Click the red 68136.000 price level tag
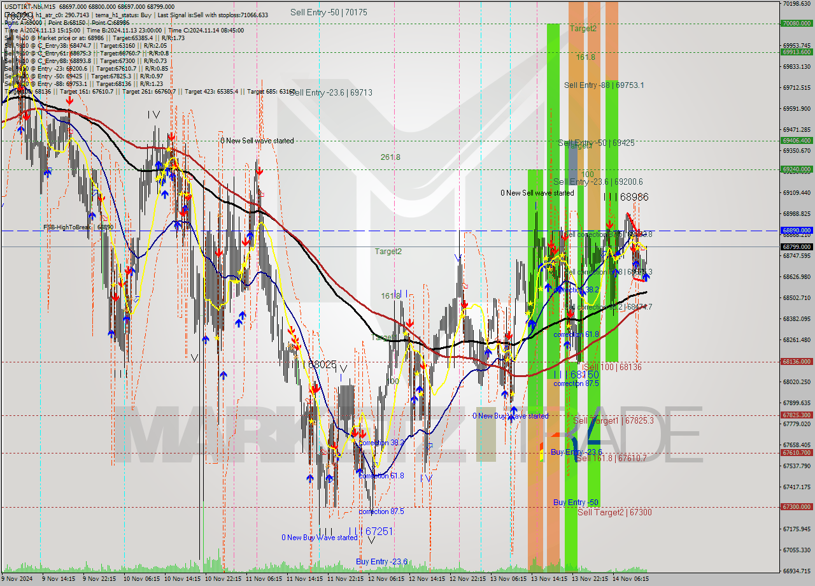The image size is (815, 586). (x=796, y=361)
